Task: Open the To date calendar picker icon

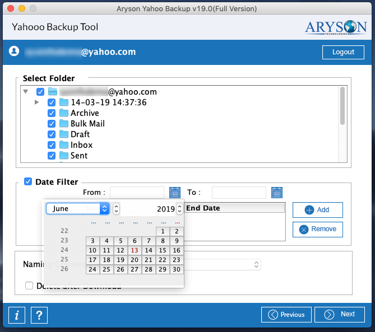Action: point(277,193)
